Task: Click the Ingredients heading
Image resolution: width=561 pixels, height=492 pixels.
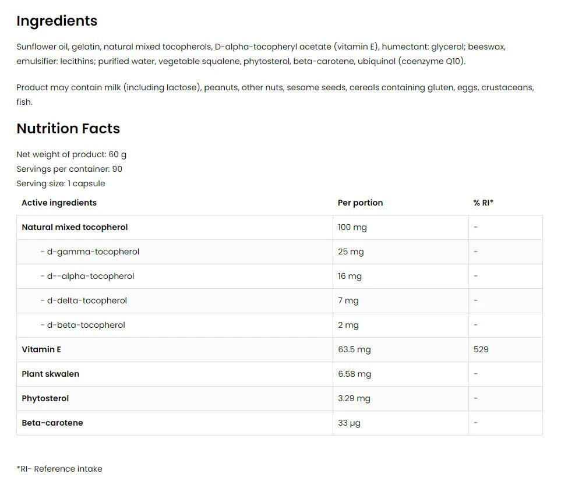Action: [57, 21]
